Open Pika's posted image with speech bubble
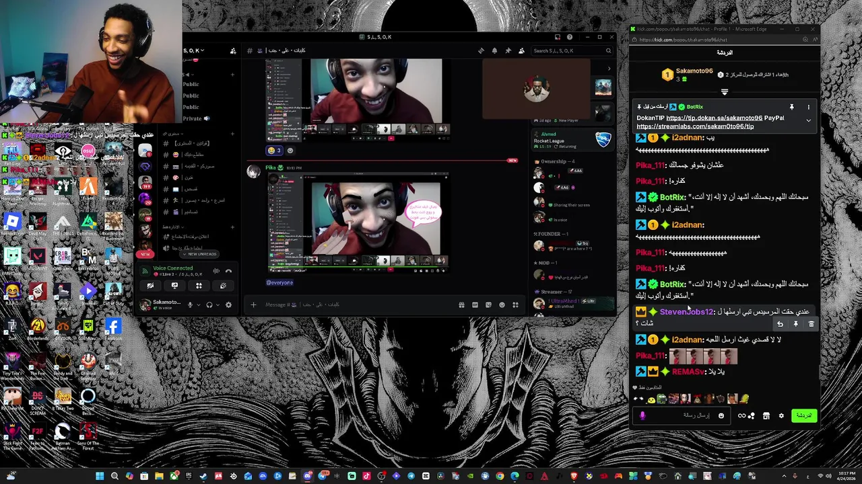Image resolution: width=862 pixels, height=484 pixels. click(358, 222)
